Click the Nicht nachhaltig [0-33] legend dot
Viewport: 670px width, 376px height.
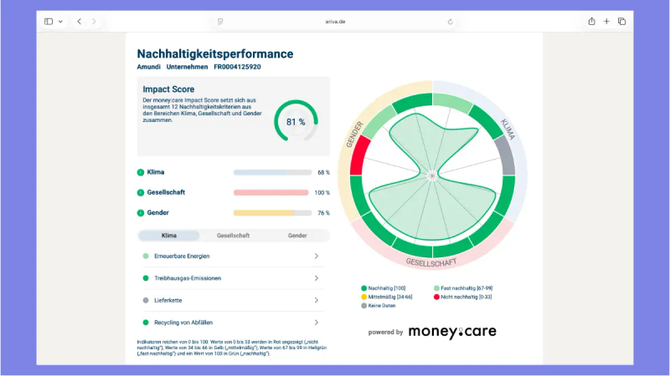pos(436,297)
